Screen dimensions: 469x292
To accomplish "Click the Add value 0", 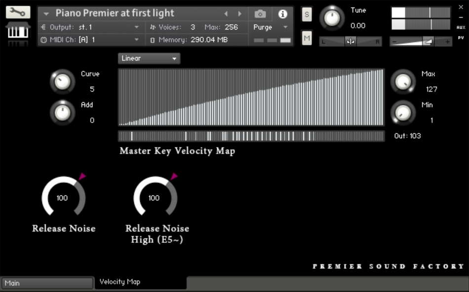I will point(92,120).
